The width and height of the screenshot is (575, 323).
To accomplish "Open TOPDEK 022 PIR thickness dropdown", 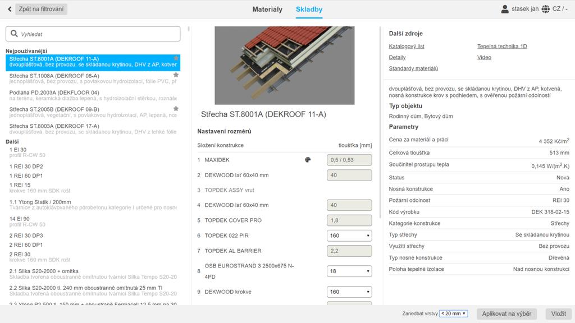I will click(349, 236).
